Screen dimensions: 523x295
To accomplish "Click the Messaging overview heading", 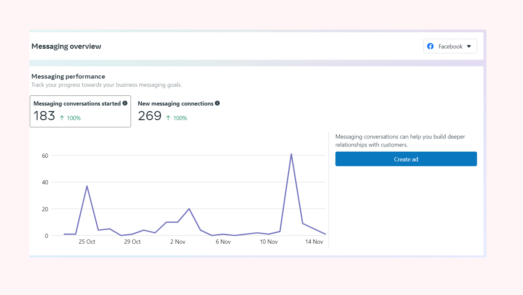I will (x=66, y=46).
